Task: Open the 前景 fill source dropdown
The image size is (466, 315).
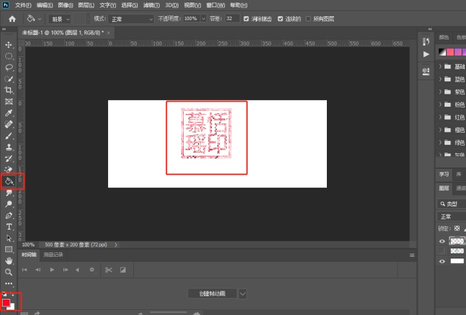Action: 60,19
